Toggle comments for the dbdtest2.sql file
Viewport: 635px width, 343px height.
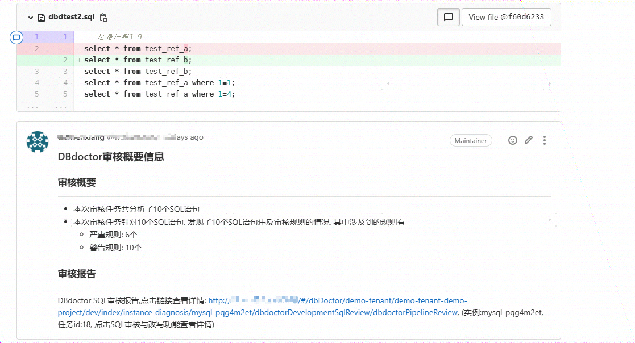(448, 17)
